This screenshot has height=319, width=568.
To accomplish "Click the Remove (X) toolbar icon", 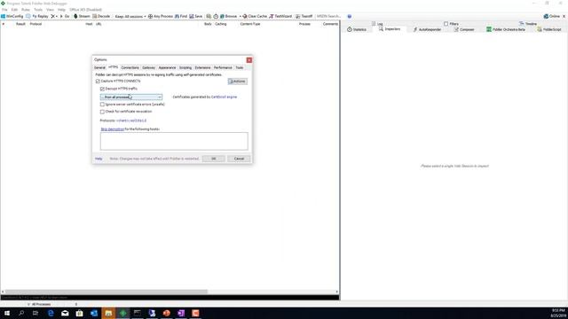I will (52, 16).
